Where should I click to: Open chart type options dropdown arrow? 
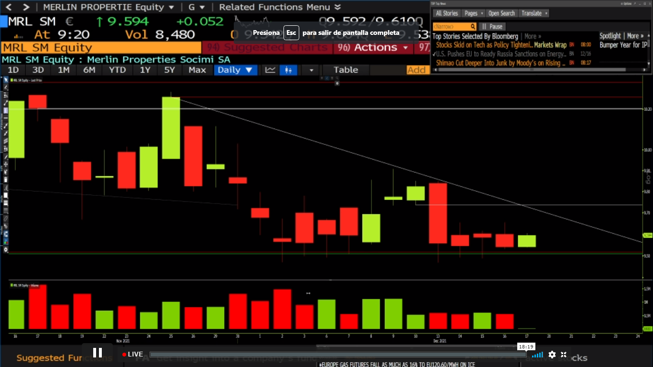[311, 70]
